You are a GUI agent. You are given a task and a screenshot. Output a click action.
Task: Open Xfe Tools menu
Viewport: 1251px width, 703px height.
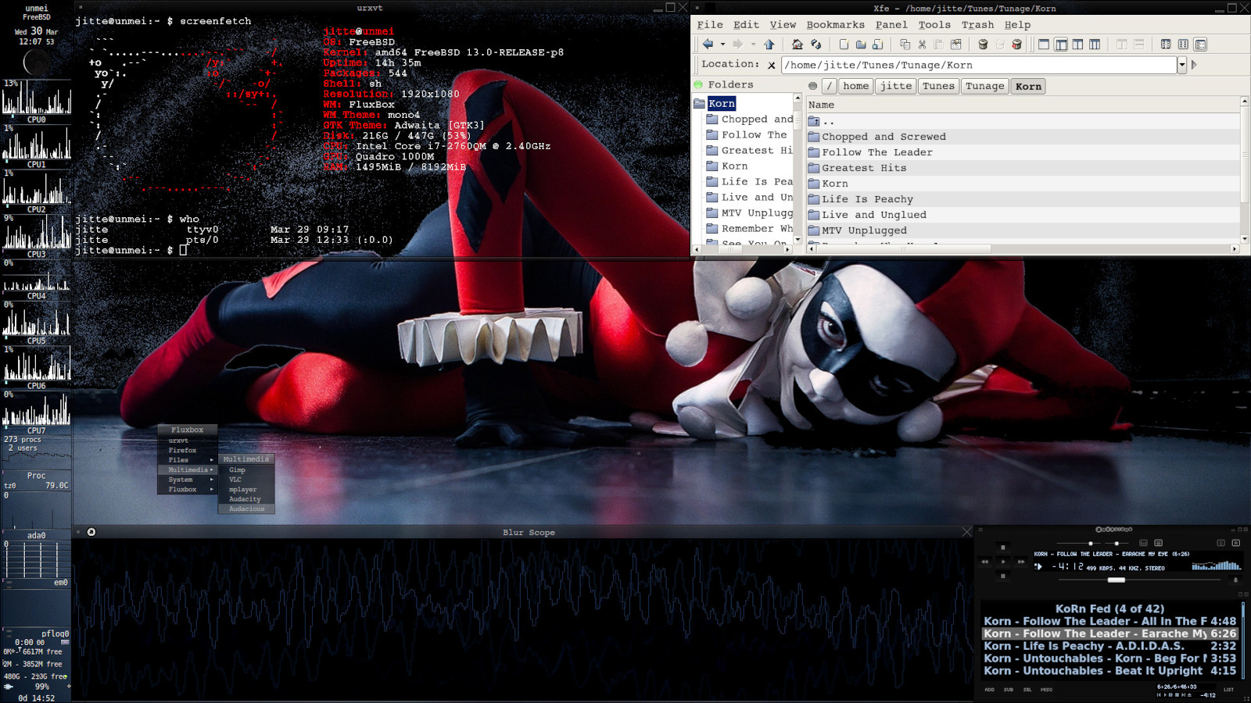[934, 25]
